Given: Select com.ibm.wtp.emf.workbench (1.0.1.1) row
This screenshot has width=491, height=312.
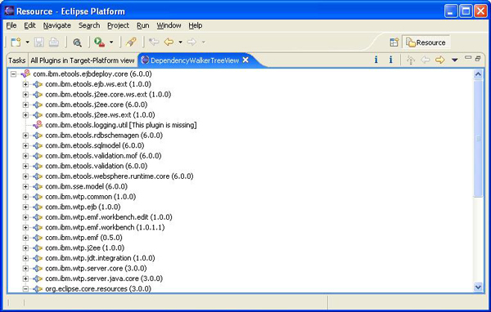Looking at the screenshot, I should tap(105, 227).
